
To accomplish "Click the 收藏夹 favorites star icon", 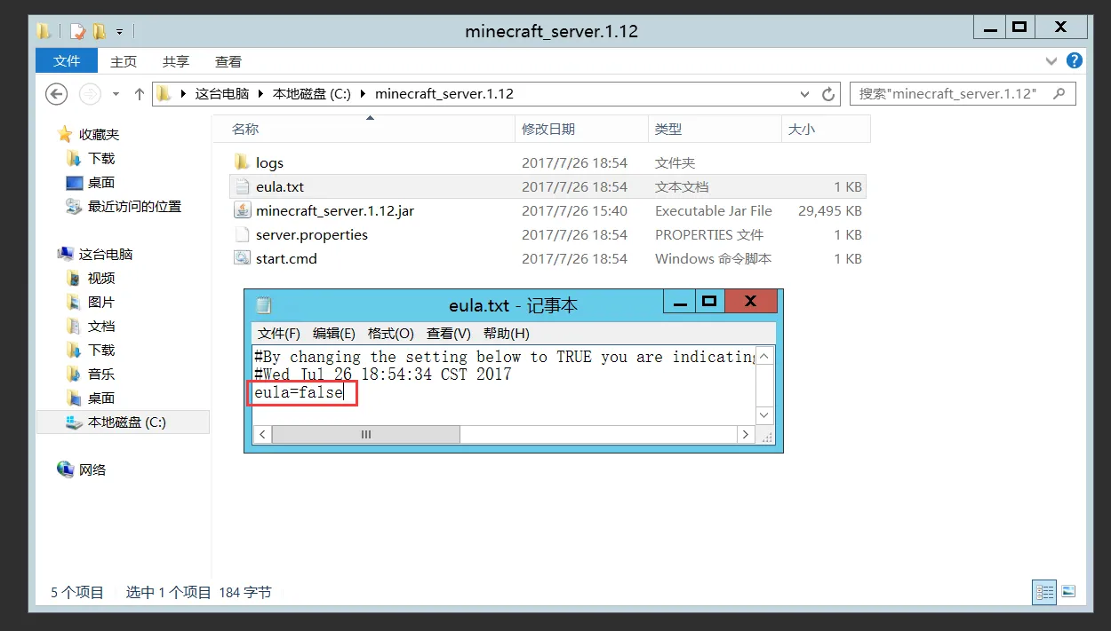I will click(65, 134).
